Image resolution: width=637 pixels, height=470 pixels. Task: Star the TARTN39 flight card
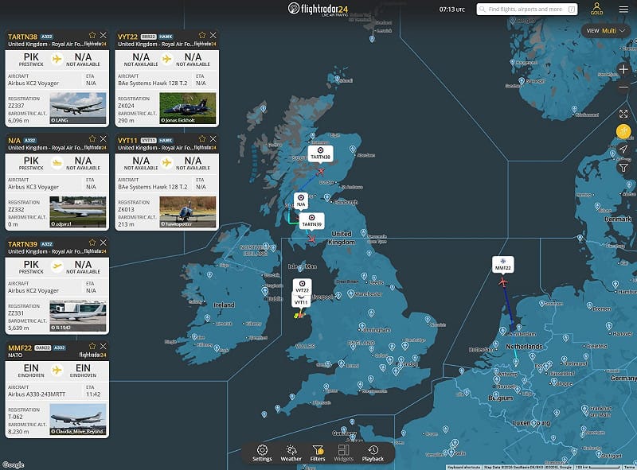pyautogui.click(x=92, y=243)
